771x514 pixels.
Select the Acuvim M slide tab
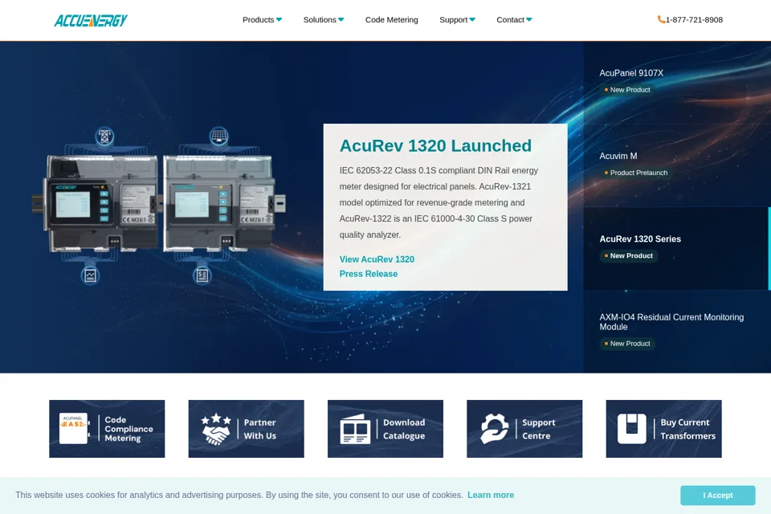pyautogui.click(x=676, y=165)
